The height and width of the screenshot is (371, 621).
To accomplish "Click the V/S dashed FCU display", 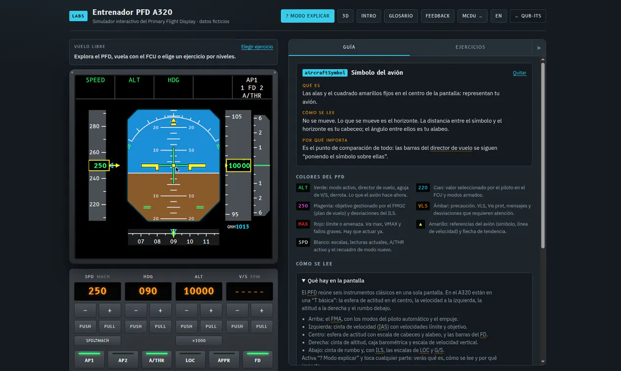I will 249,291.
